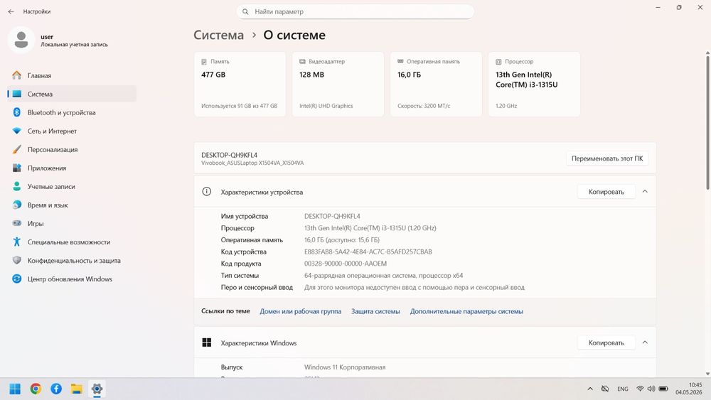This screenshot has width=711, height=400.
Task: Click the Специальные возможности accessibility icon
Action: pyautogui.click(x=17, y=242)
